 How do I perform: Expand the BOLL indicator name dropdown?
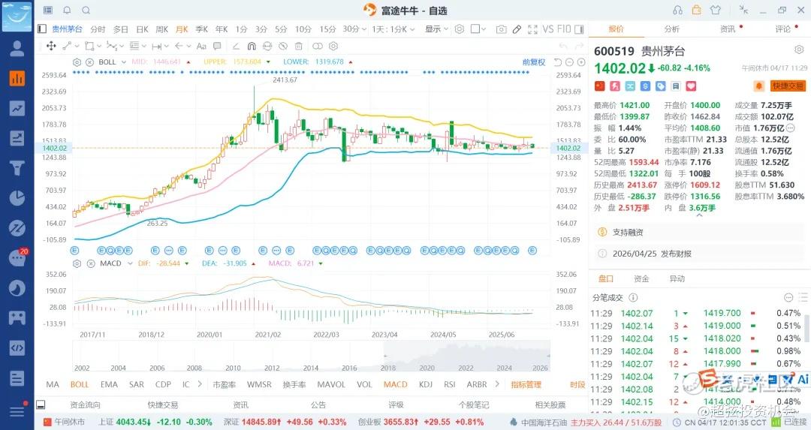124,62
